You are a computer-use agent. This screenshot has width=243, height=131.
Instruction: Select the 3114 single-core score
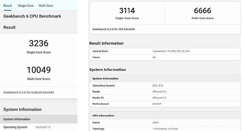coord(127,11)
